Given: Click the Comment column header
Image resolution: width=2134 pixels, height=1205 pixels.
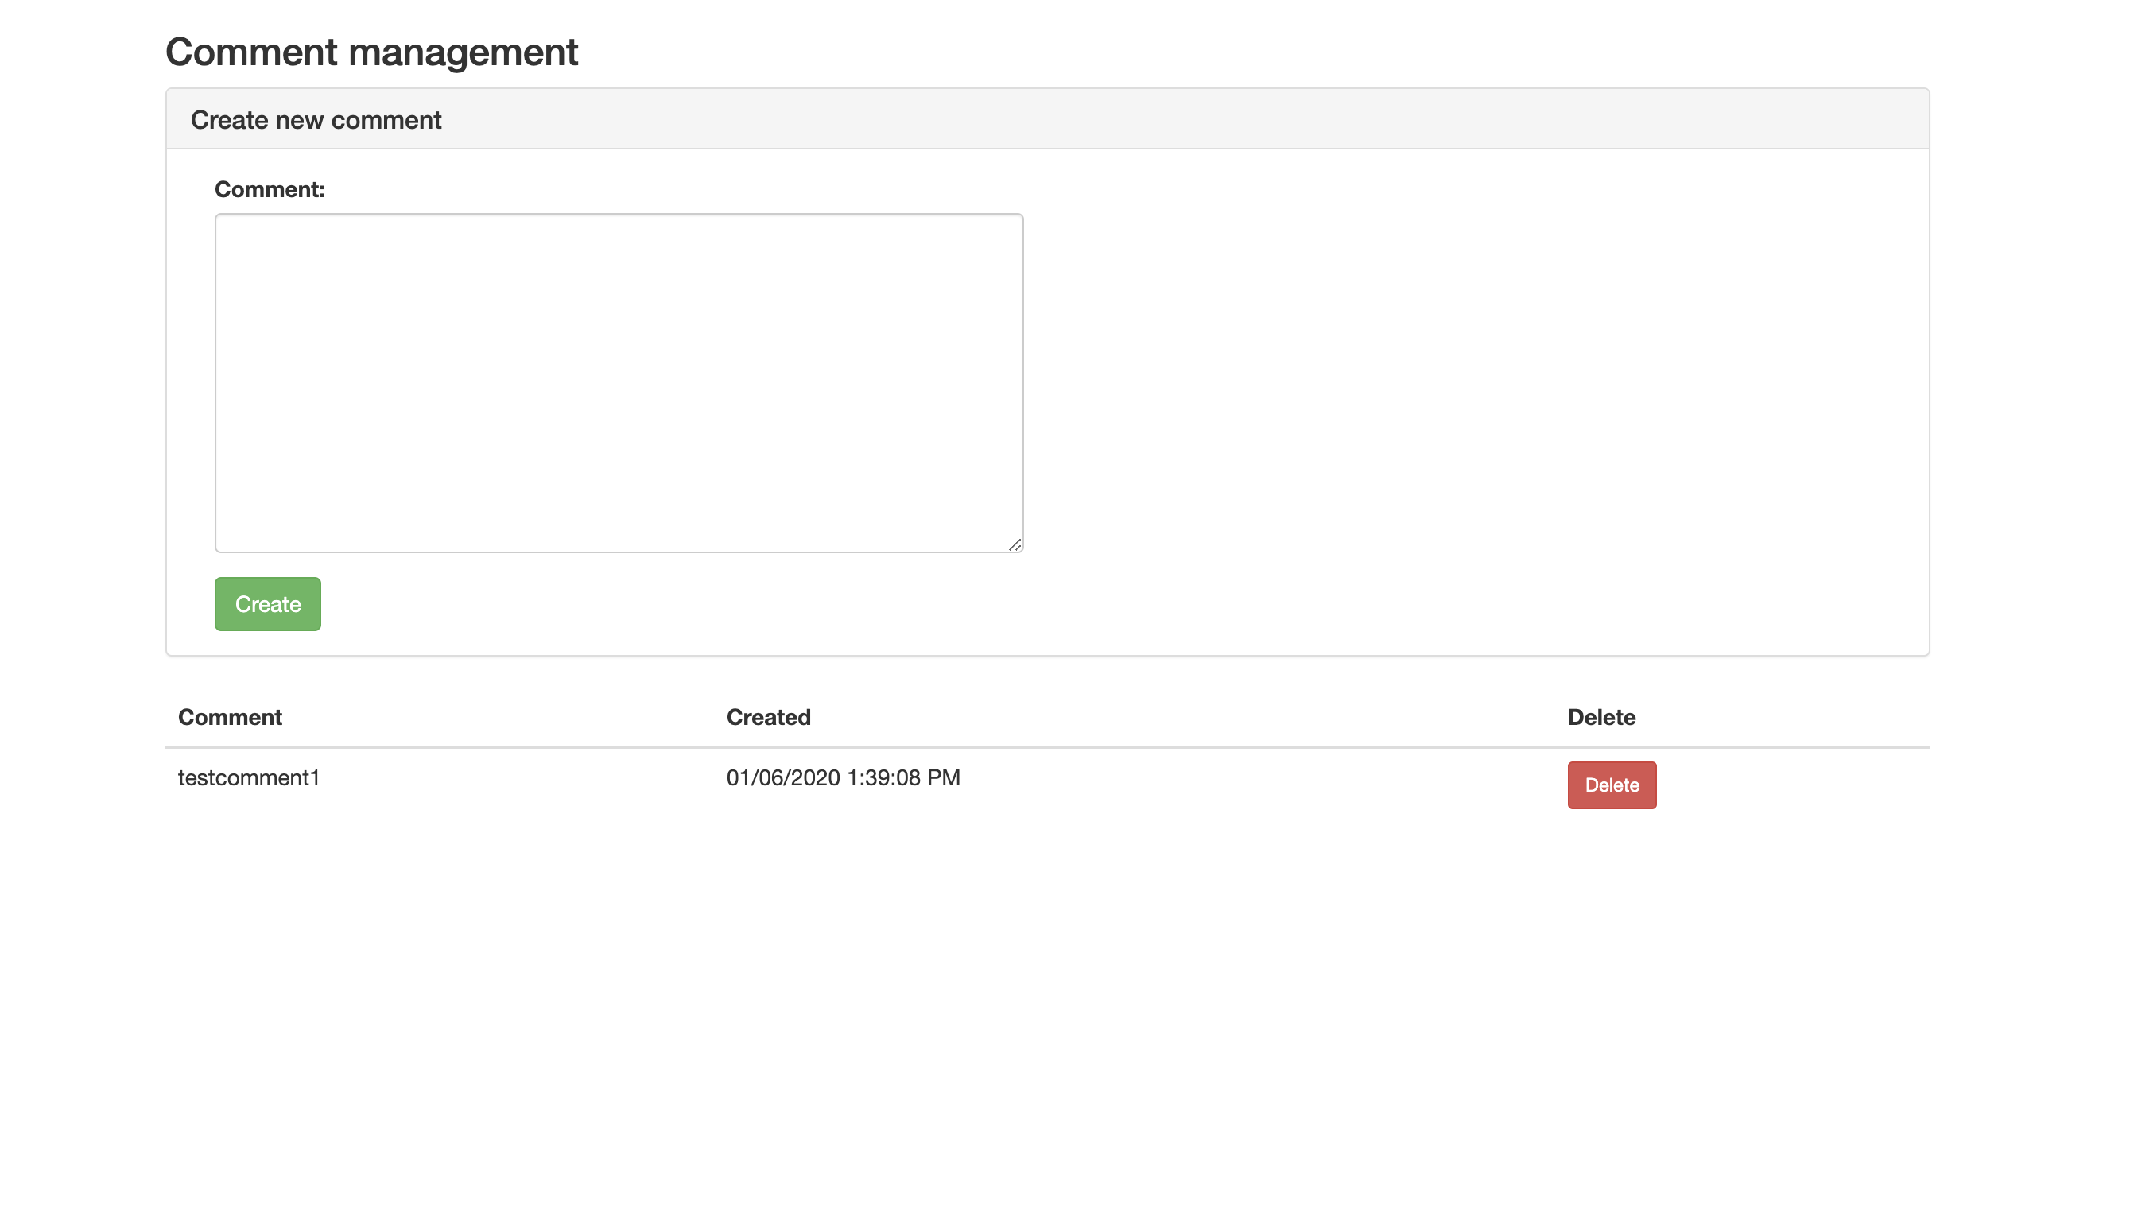Looking at the screenshot, I should click(x=231, y=717).
